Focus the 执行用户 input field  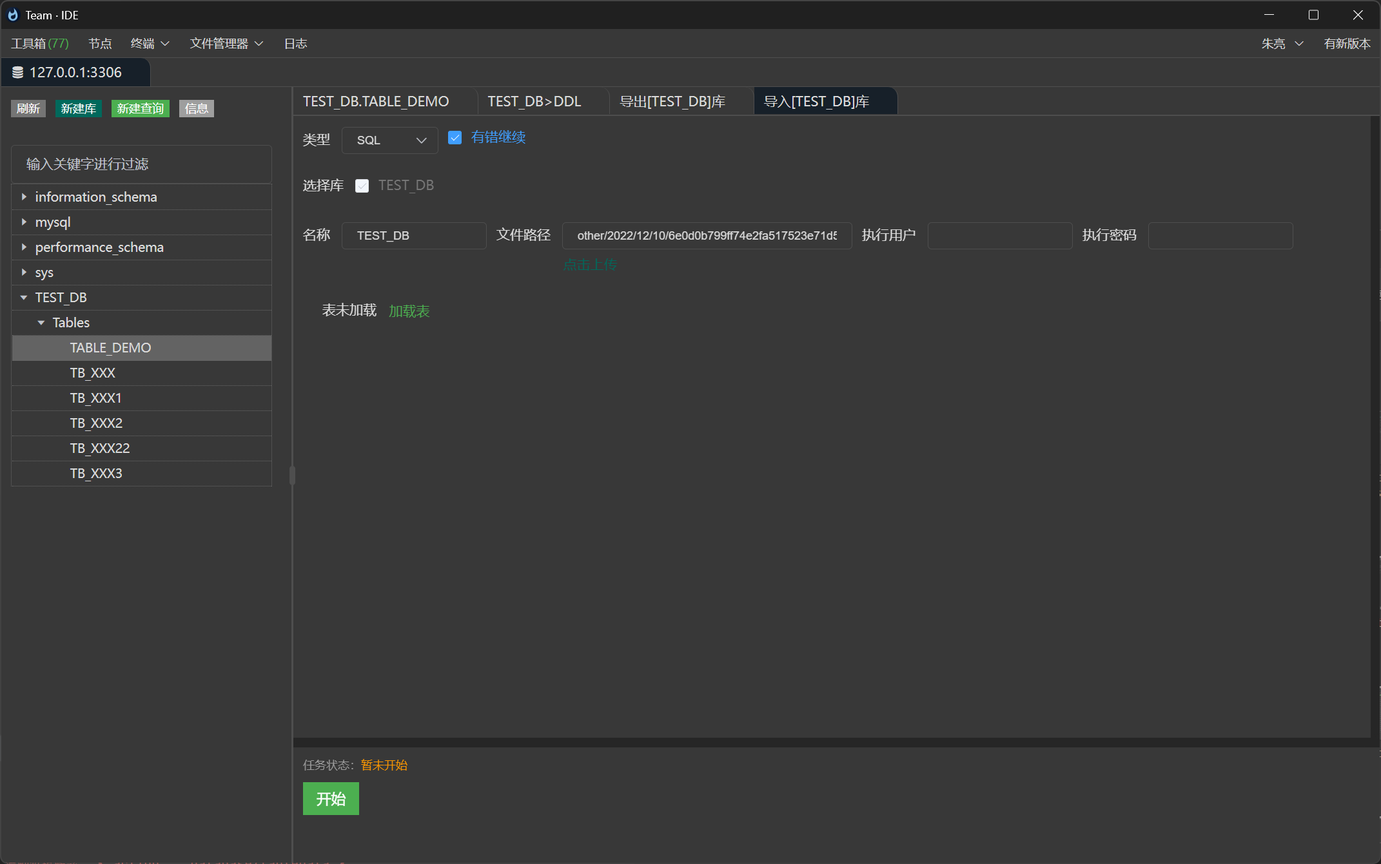999,235
